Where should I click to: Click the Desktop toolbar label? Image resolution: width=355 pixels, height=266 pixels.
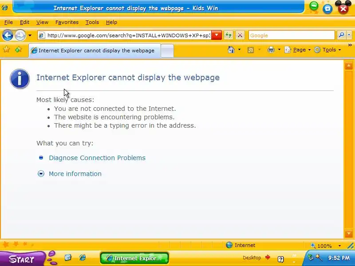tap(252, 258)
